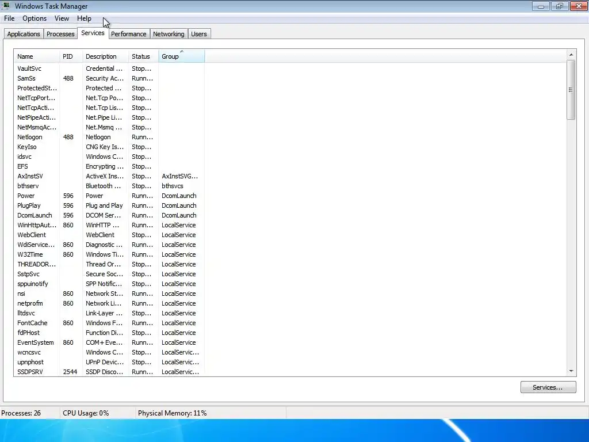
Task: Sort by the Description column header
Action: (x=106, y=56)
